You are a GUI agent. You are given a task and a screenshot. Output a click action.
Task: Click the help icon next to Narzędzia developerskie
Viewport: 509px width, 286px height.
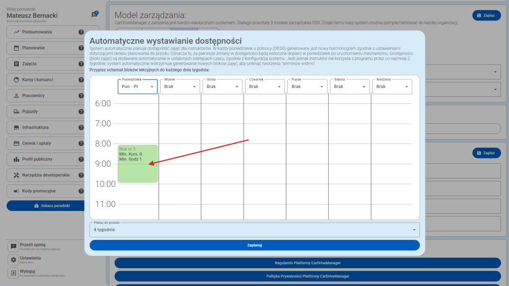[x=81, y=175]
